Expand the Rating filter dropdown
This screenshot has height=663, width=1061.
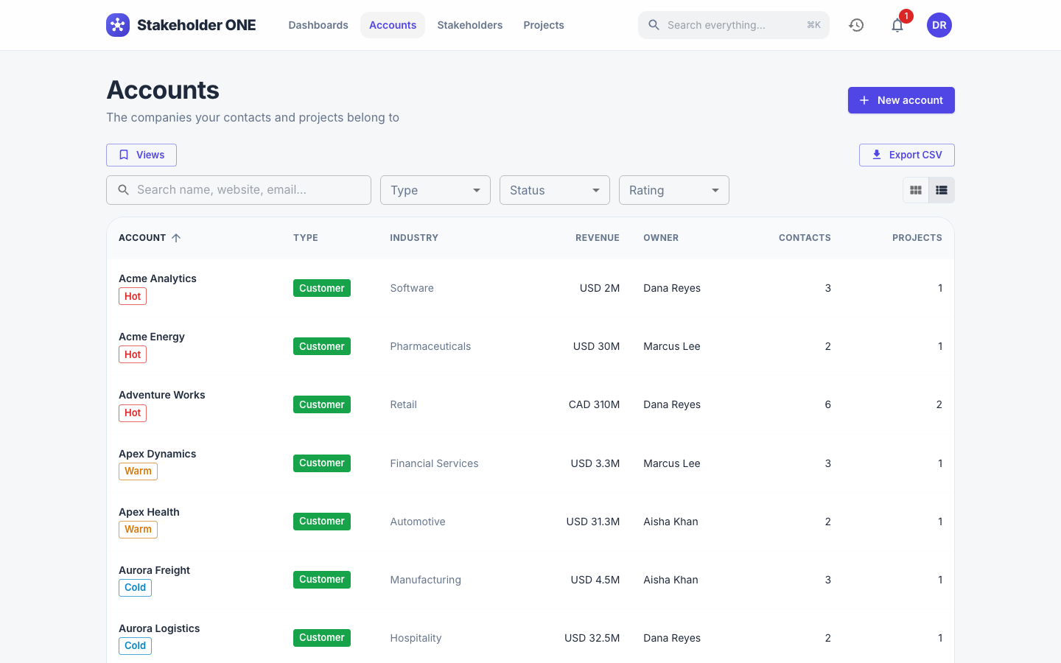pyautogui.click(x=674, y=190)
